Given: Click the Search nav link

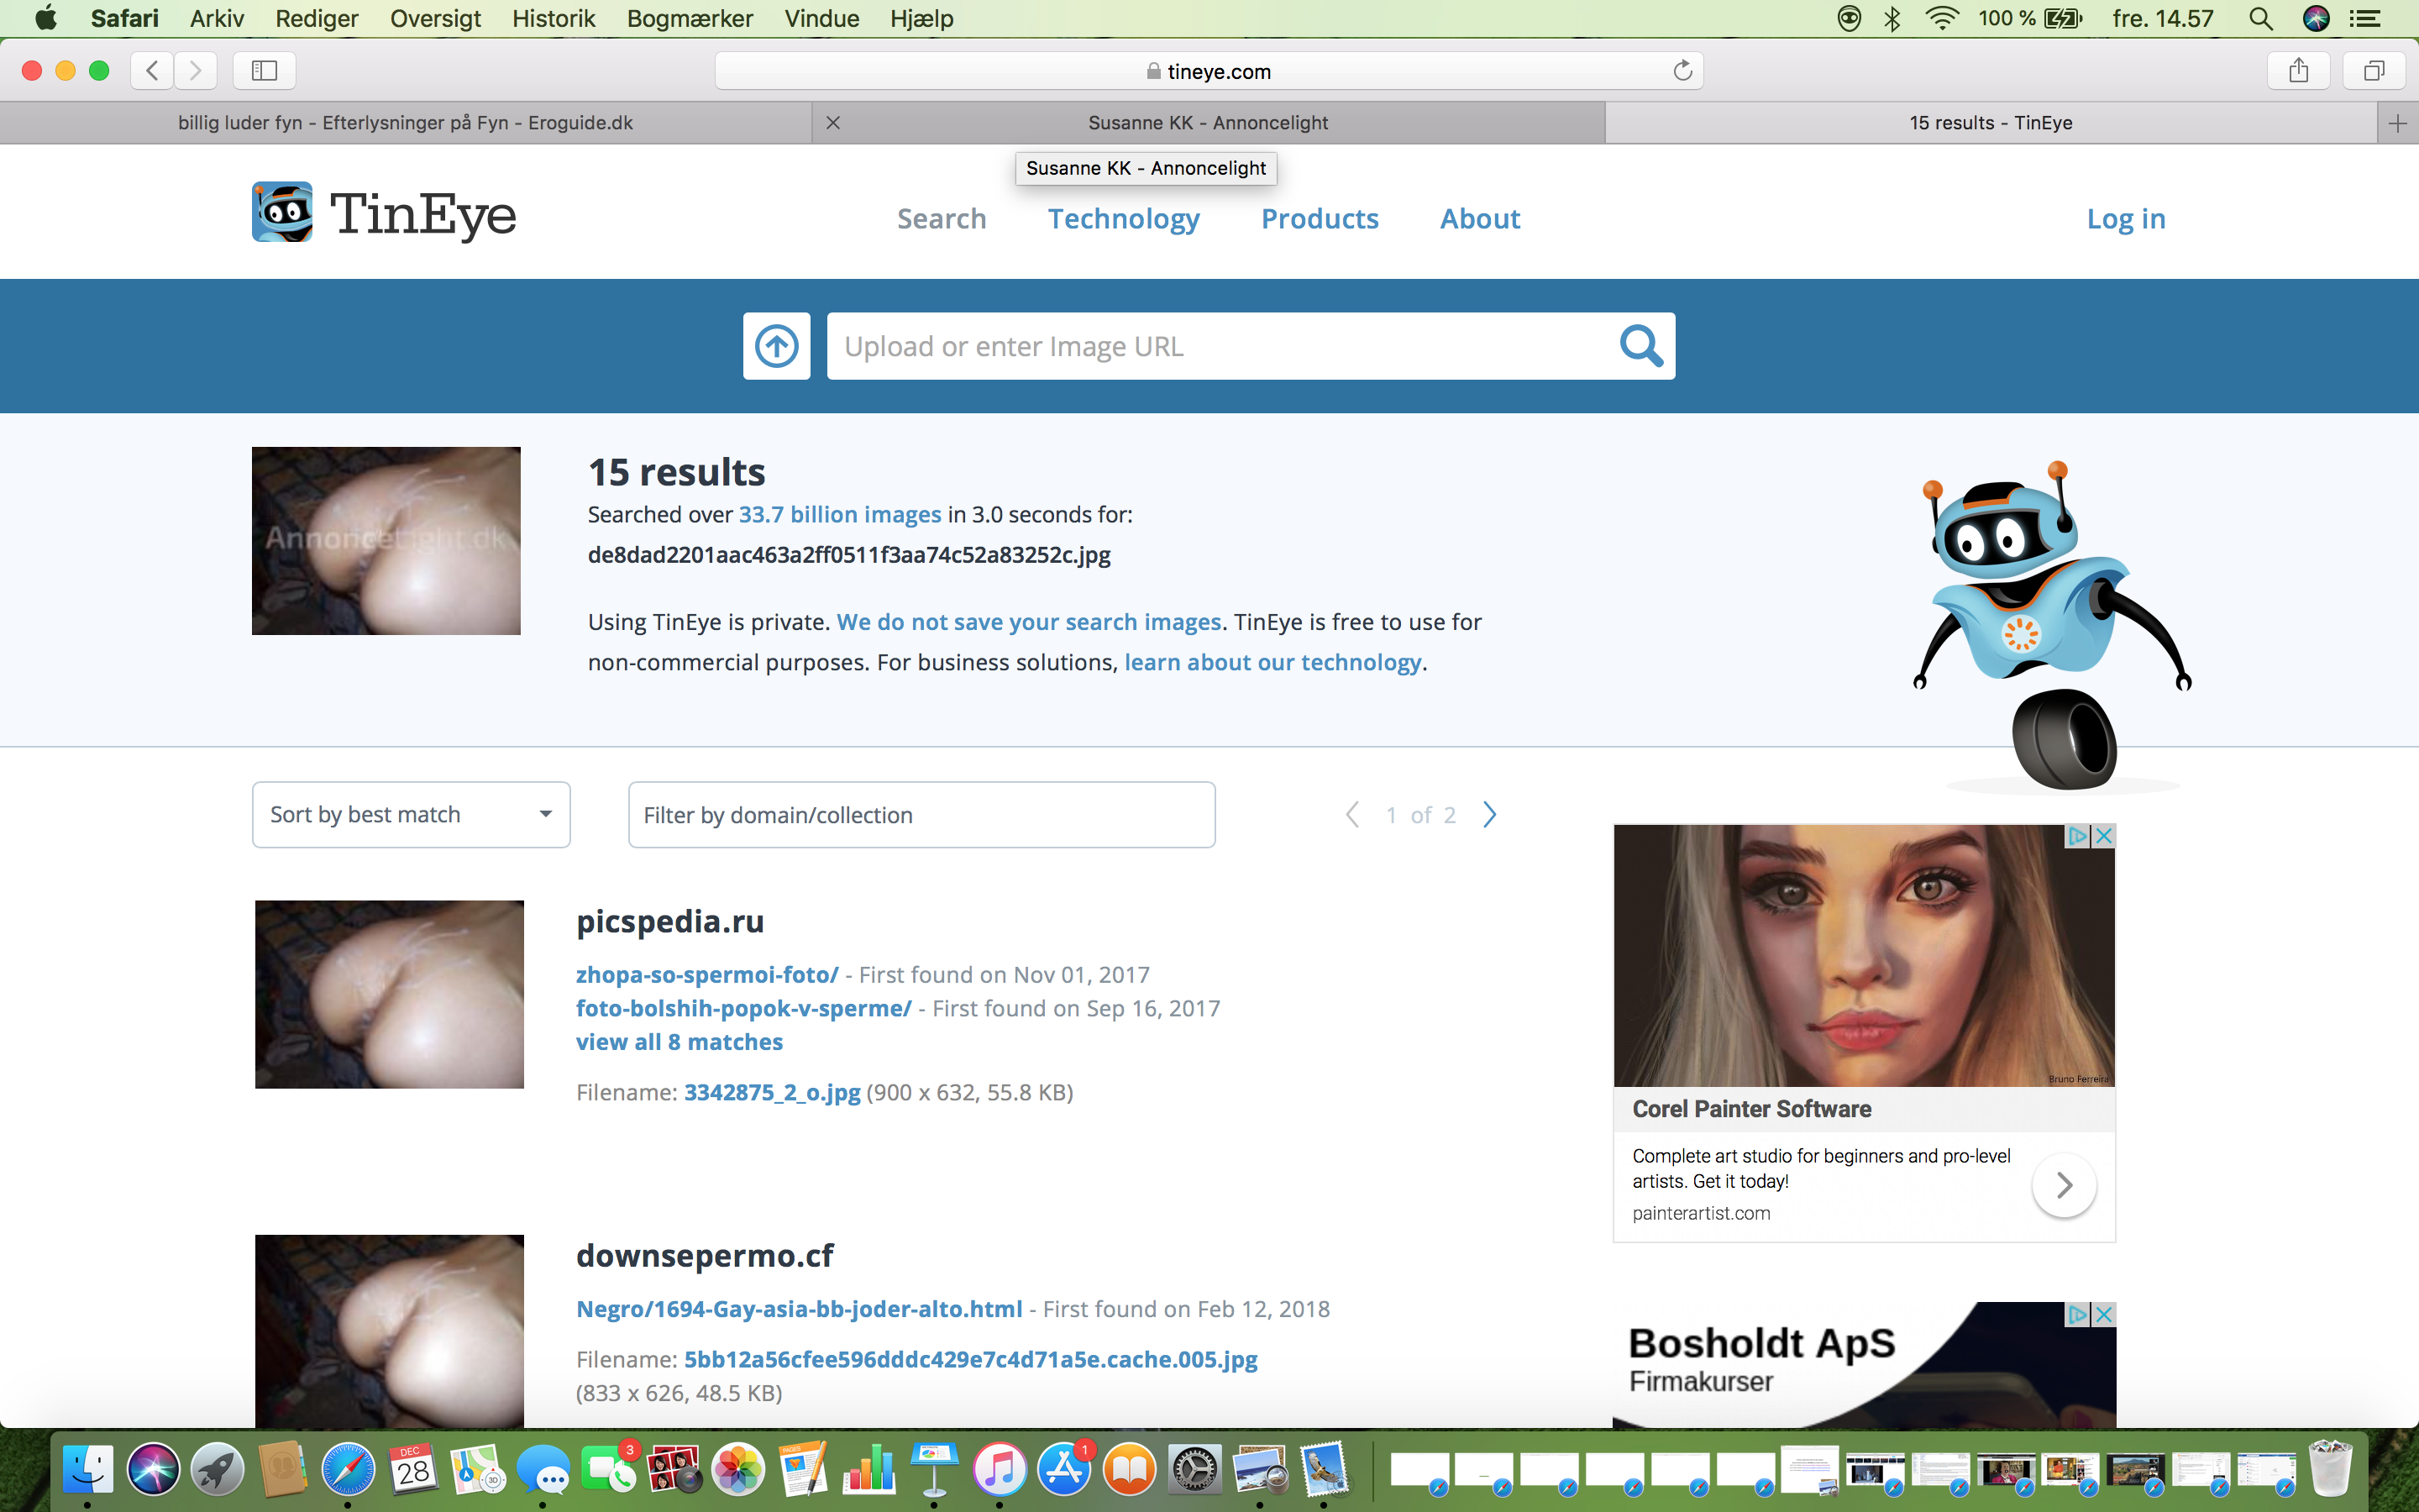Looking at the screenshot, I should click(942, 219).
